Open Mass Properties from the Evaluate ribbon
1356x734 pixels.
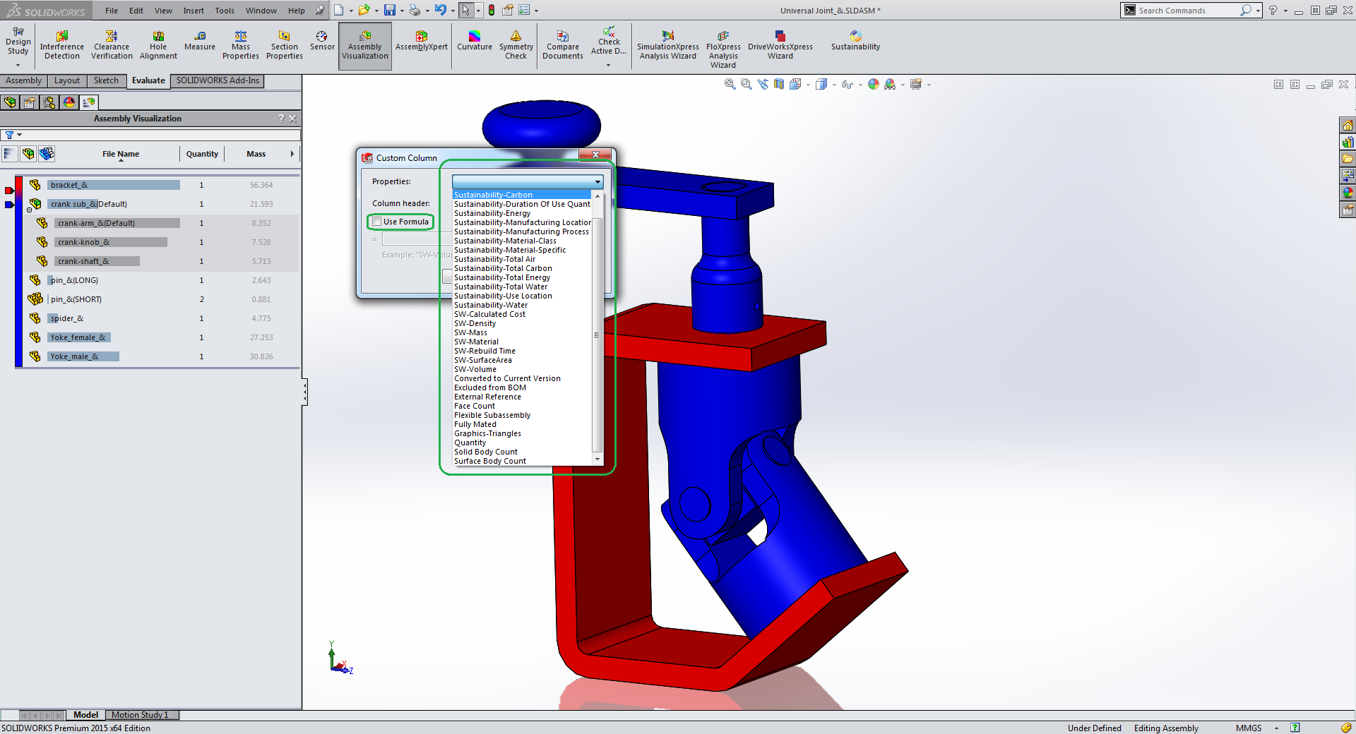pyautogui.click(x=241, y=44)
